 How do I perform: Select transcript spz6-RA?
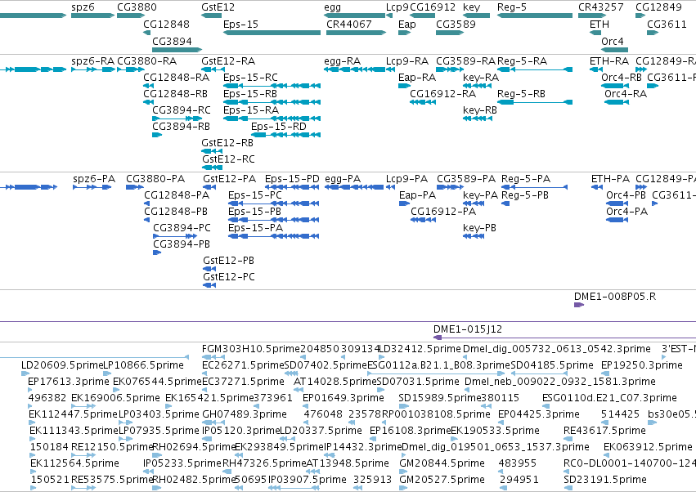pyautogui.click(x=92, y=69)
